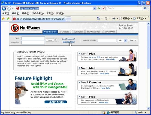Open the 說明(H) menu

click(x=60, y=13)
